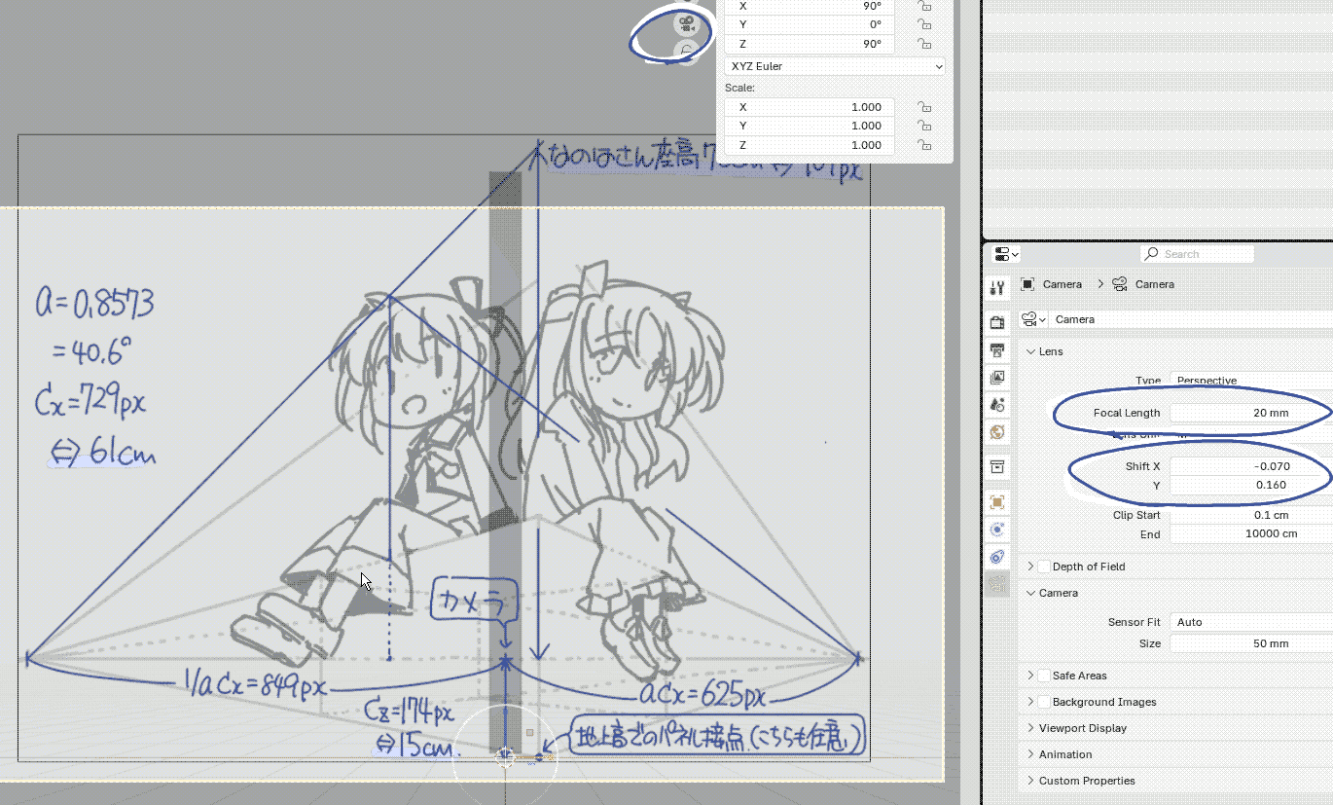Enable the Depth of Field checkbox
Screen dimensions: 1333x805
(1044, 567)
